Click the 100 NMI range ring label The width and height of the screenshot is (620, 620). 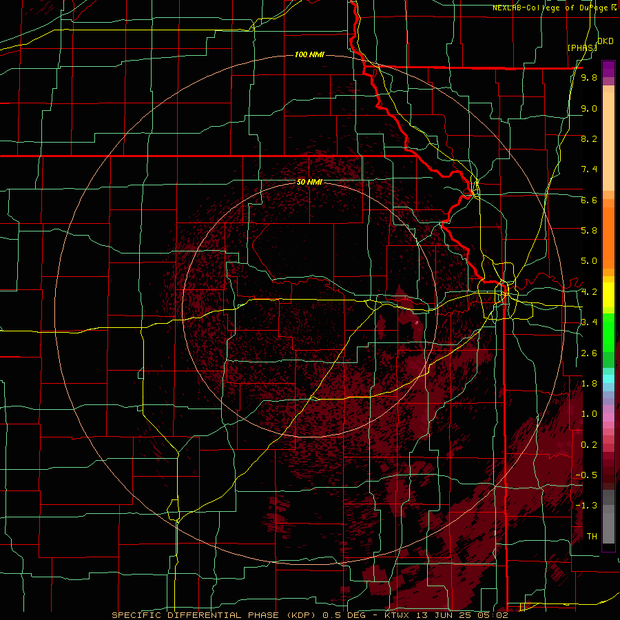pos(309,54)
